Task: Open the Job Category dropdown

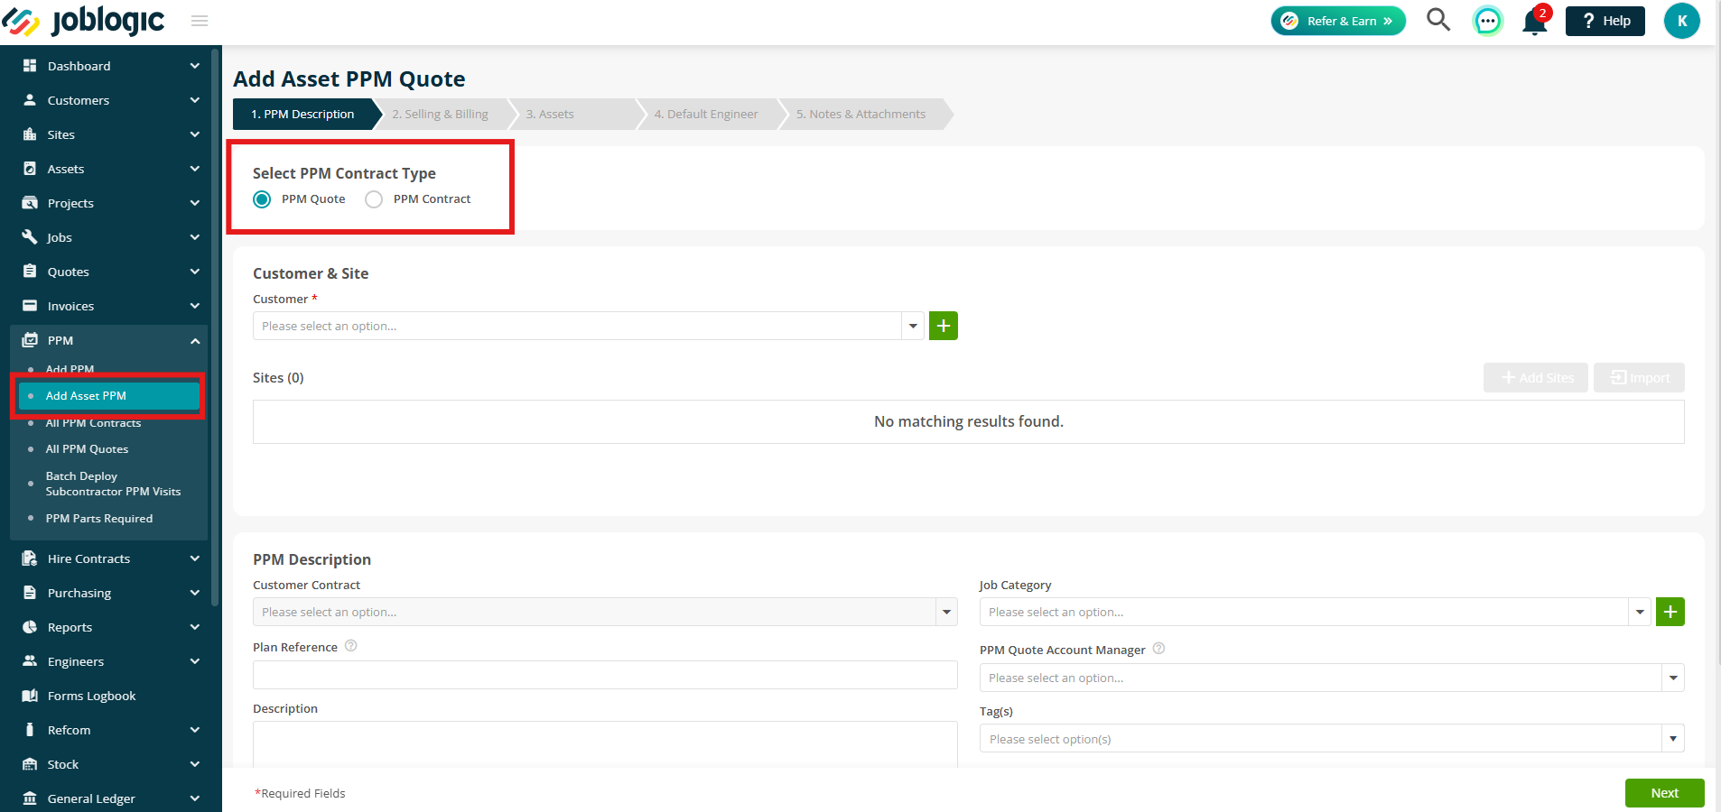Action: 1315,612
